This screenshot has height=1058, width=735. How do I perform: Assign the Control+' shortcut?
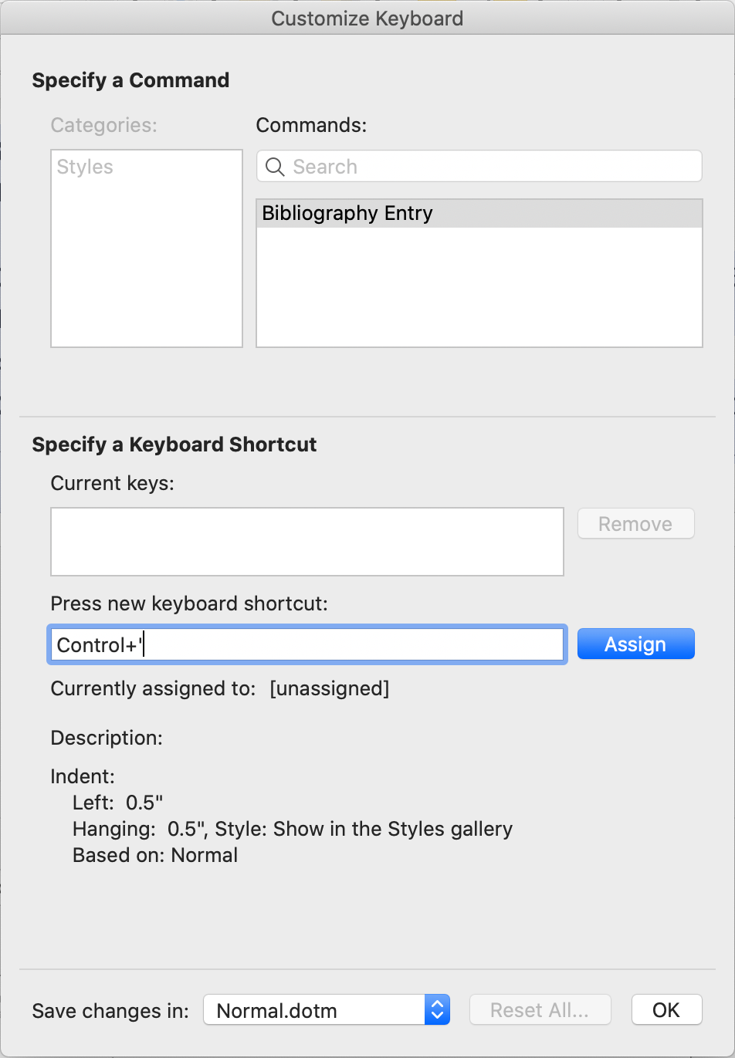click(x=635, y=644)
